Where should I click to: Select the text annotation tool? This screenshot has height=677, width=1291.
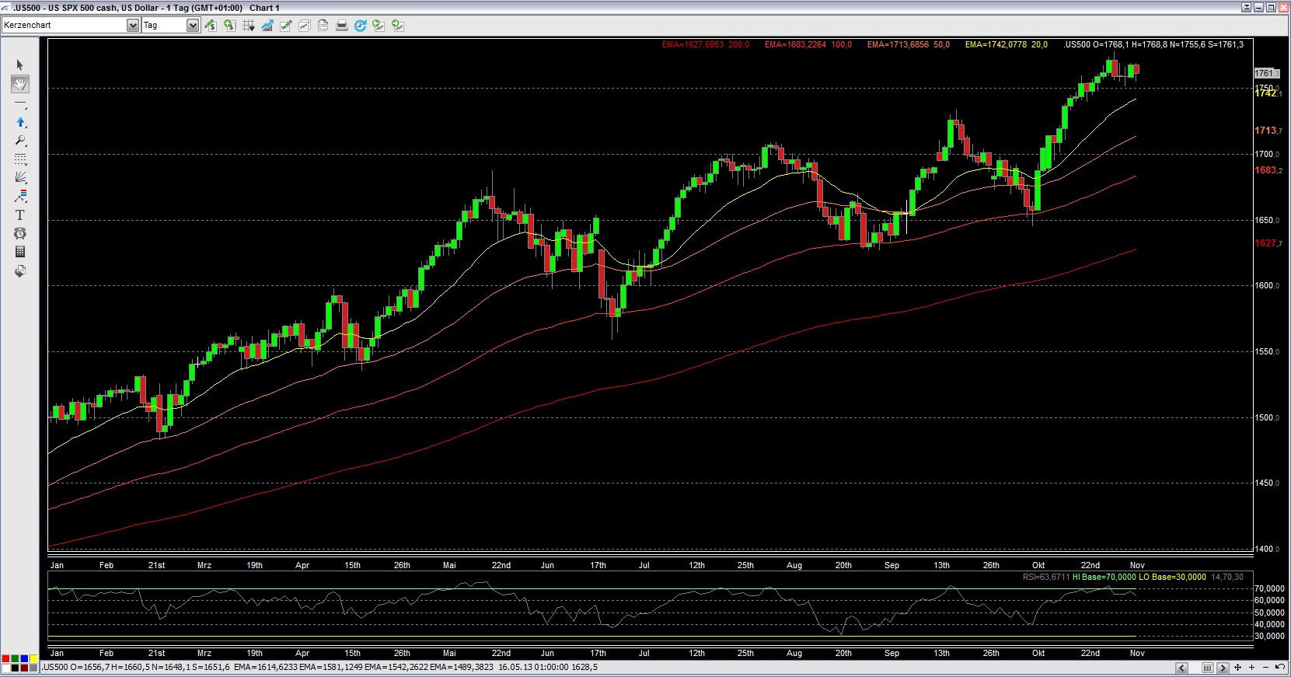(20, 215)
